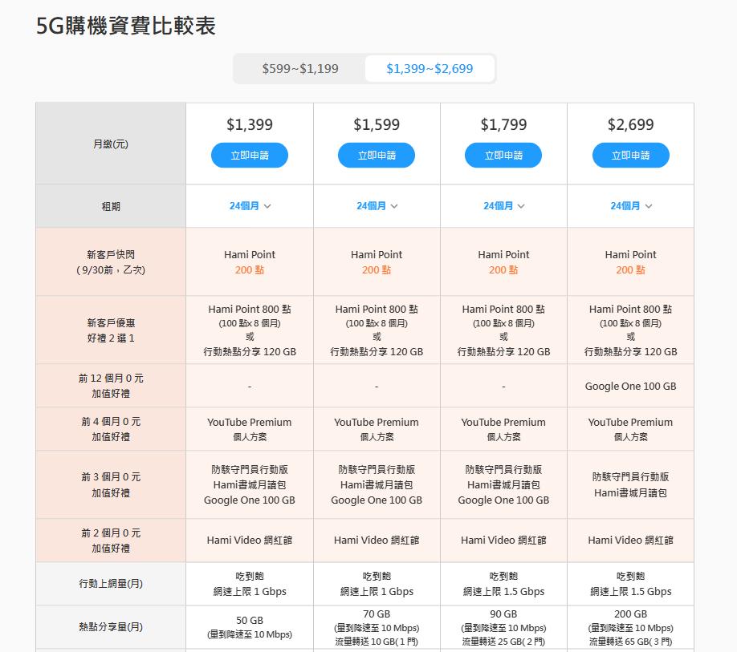Click the chevron next to 24個月 under $1,399
The height and width of the screenshot is (652, 737).
[266, 205]
